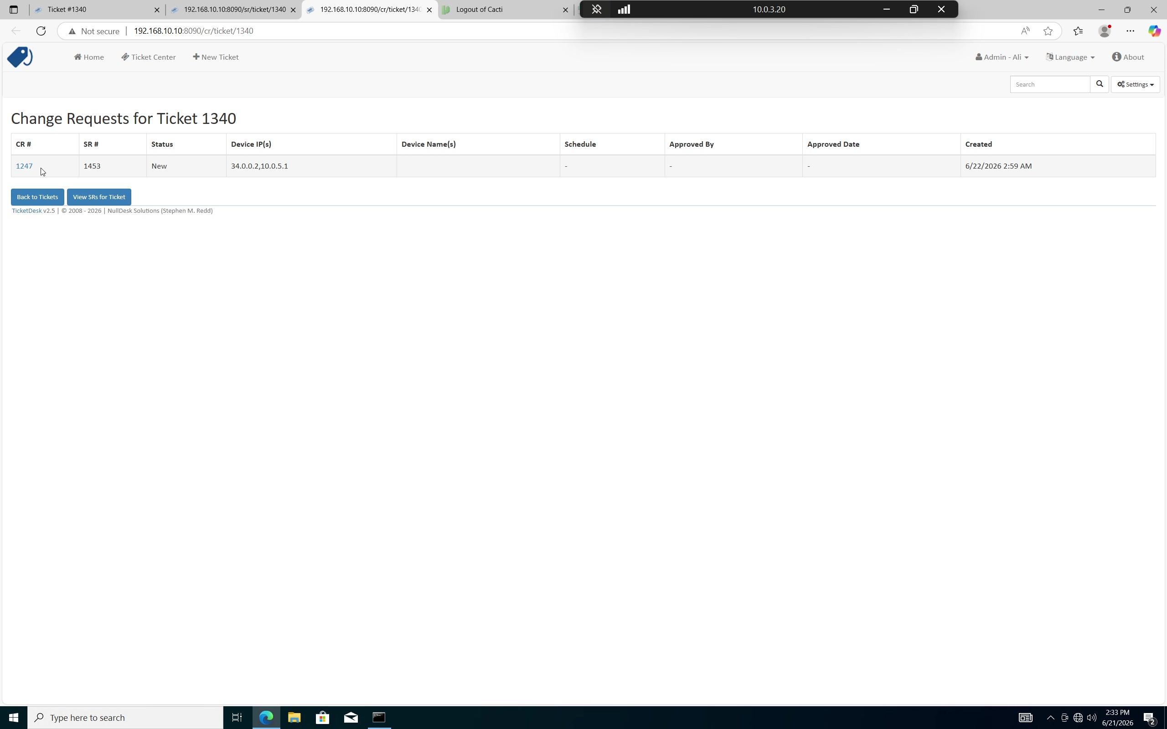Image resolution: width=1167 pixels, height=729 pixels.
Task: Open Mail app from taskbar
Action: tap(351, 718)
